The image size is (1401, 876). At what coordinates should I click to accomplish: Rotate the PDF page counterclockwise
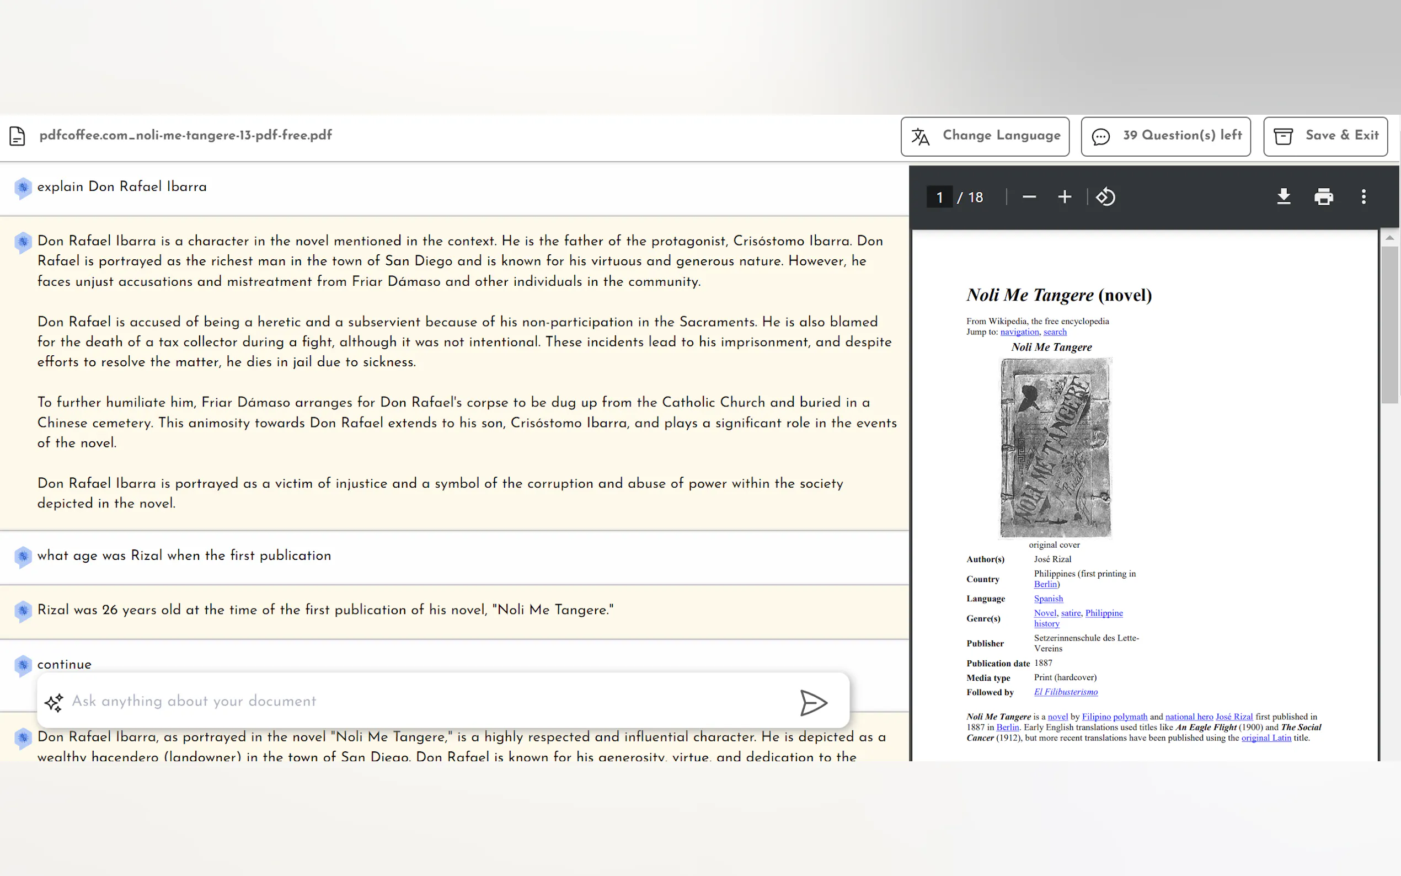[1105, 197]
